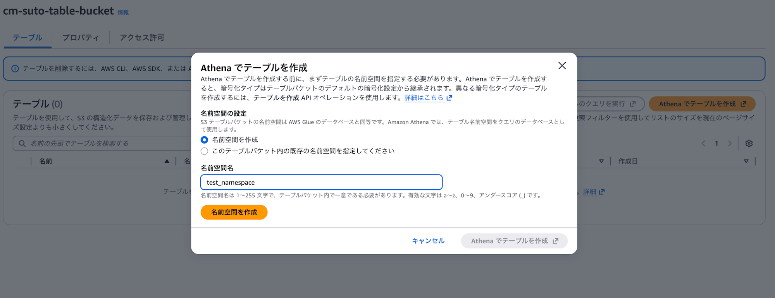
Task: Click the orange 名前空間を作成 button
Action: (x=234, y=212)
